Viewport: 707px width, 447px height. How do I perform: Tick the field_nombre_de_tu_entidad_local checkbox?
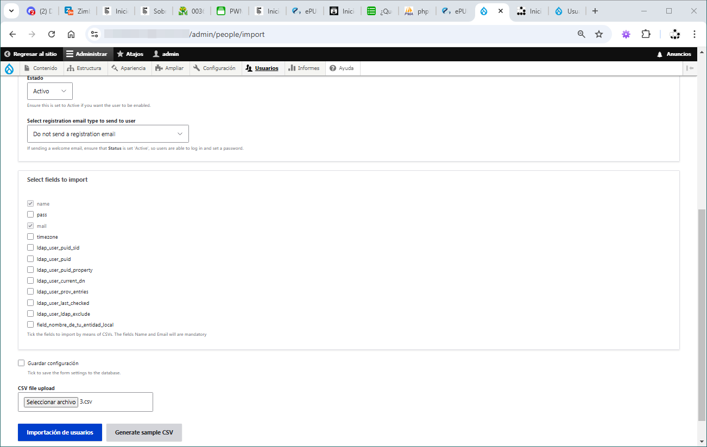point(30,325)
